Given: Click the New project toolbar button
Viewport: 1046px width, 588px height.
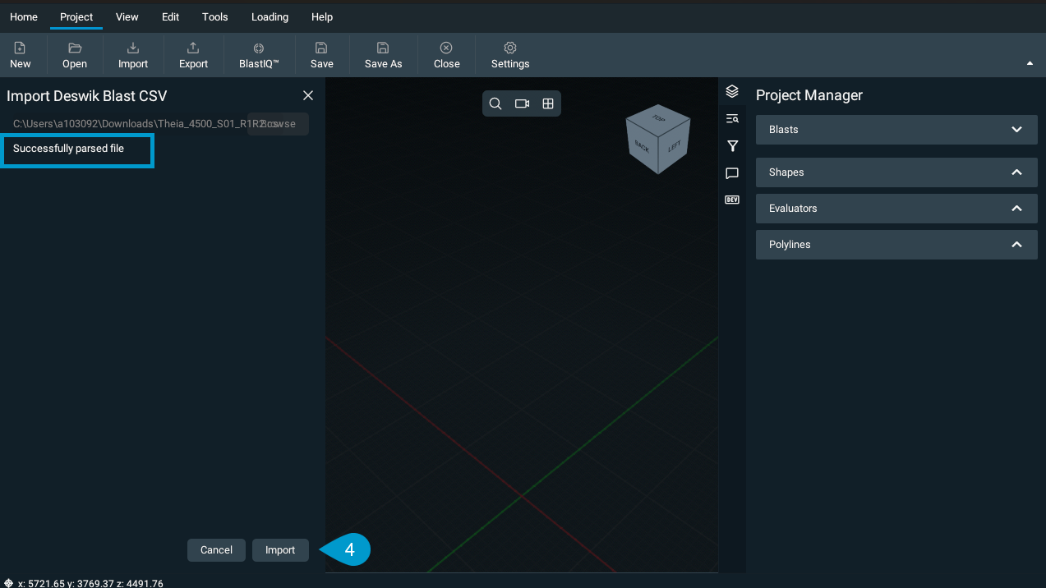Looking at the screenshot, I should click(21, 55).
